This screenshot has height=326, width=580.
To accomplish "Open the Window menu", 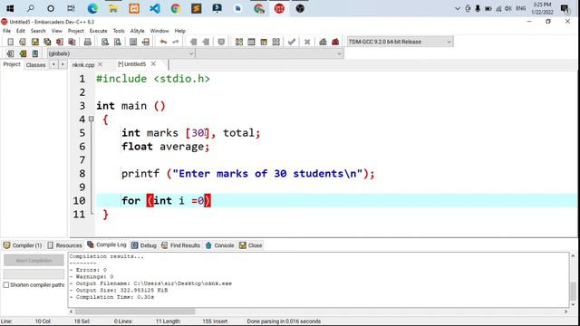I will [x=159, y=31].
